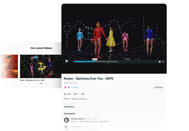Open the Dosdecadatres username link
The image size is (189, 131).
tap(77, 119)
